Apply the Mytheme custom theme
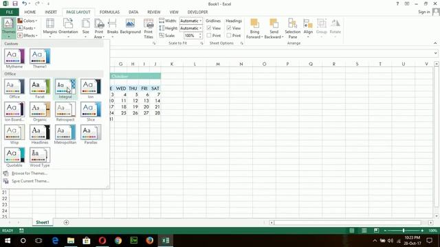This screenshot has height=247, width=440. tap(14, 58)
